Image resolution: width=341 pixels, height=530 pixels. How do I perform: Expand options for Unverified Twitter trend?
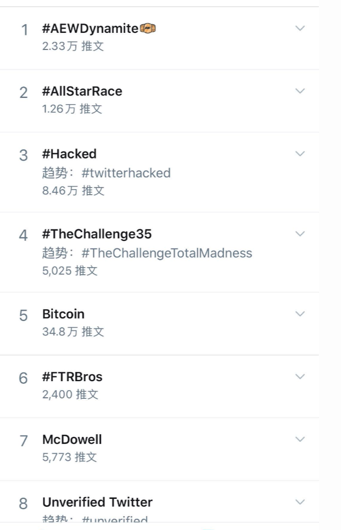tap(300, 502)
